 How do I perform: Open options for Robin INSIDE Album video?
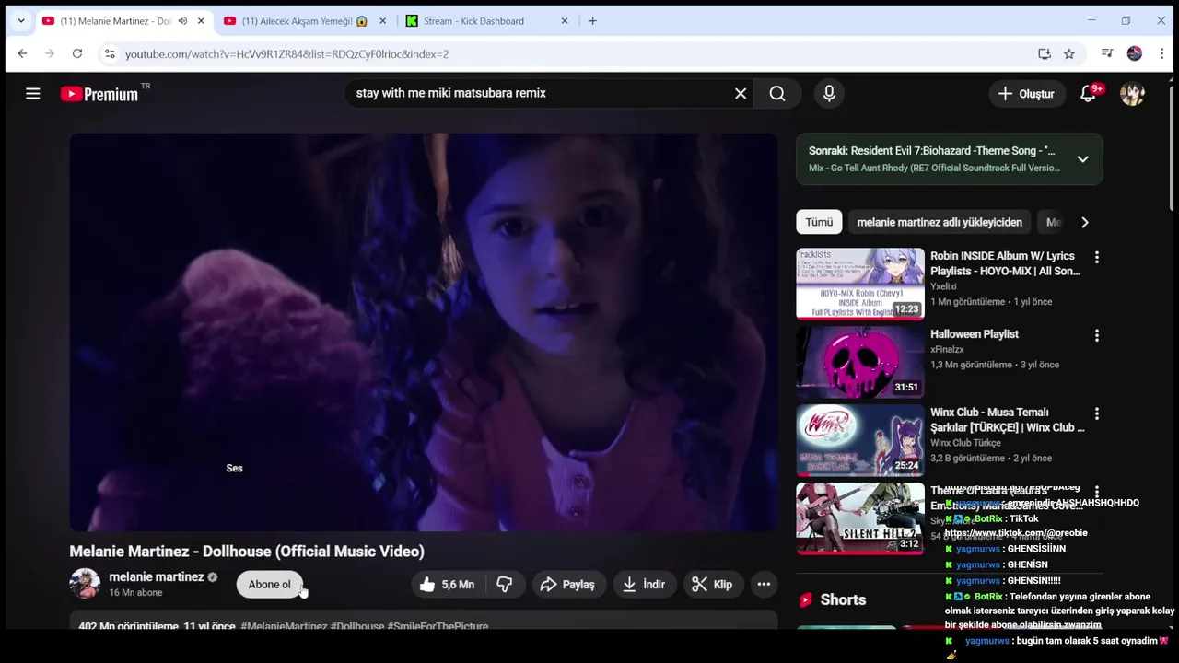pyautogui.click(x=1096, y=257)
